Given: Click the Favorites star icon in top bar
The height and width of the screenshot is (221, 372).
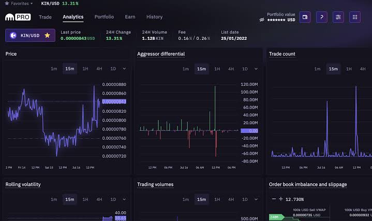Looking at the screenshot, I should (7, 3).
